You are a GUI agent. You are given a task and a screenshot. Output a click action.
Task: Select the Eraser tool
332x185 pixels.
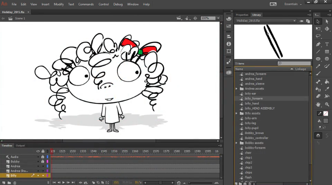(x=318, y=96)
